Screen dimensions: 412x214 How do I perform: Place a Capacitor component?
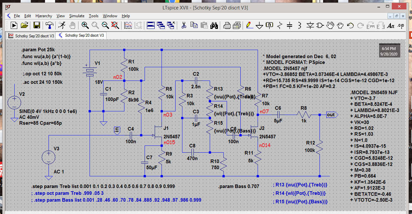[x=290, y=25]
